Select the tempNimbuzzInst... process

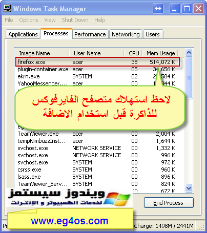click(96, 141)
